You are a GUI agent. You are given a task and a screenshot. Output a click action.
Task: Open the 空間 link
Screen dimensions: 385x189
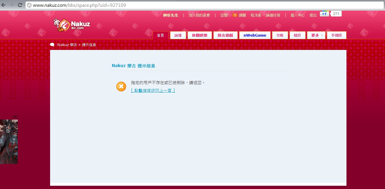pos(224,15)
